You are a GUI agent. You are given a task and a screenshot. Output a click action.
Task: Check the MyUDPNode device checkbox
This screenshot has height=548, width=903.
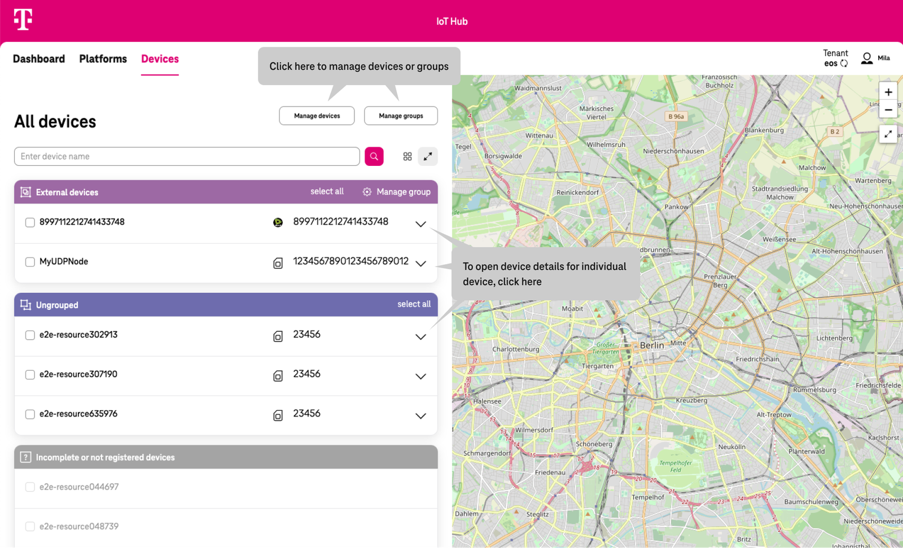click(x=30, y=262)
